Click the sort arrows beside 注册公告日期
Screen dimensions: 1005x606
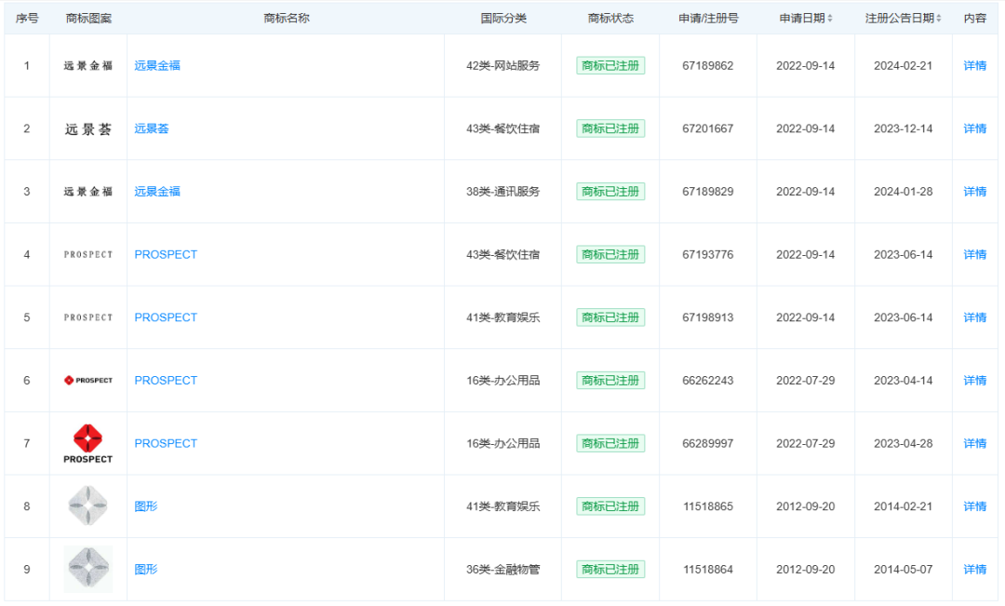click(x=938, y=19)
